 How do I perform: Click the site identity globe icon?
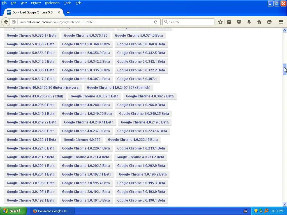coord(14,22)
